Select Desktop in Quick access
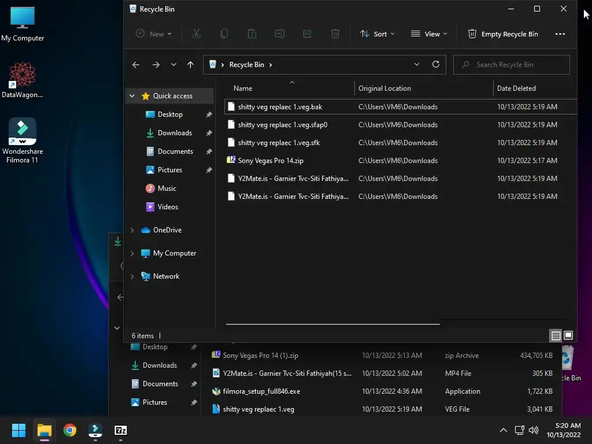 click(170, 114)
